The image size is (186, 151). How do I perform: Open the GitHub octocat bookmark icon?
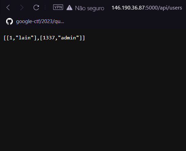(9, 21)
